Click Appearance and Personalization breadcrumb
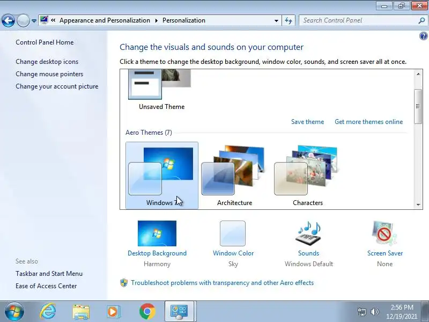This screenshot has height=322, width=429. click(x=105, y=20)
